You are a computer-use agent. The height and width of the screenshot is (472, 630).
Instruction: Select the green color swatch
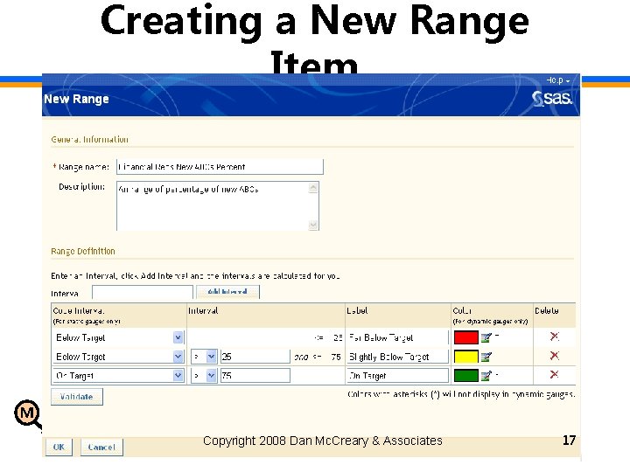click(466, 375)
